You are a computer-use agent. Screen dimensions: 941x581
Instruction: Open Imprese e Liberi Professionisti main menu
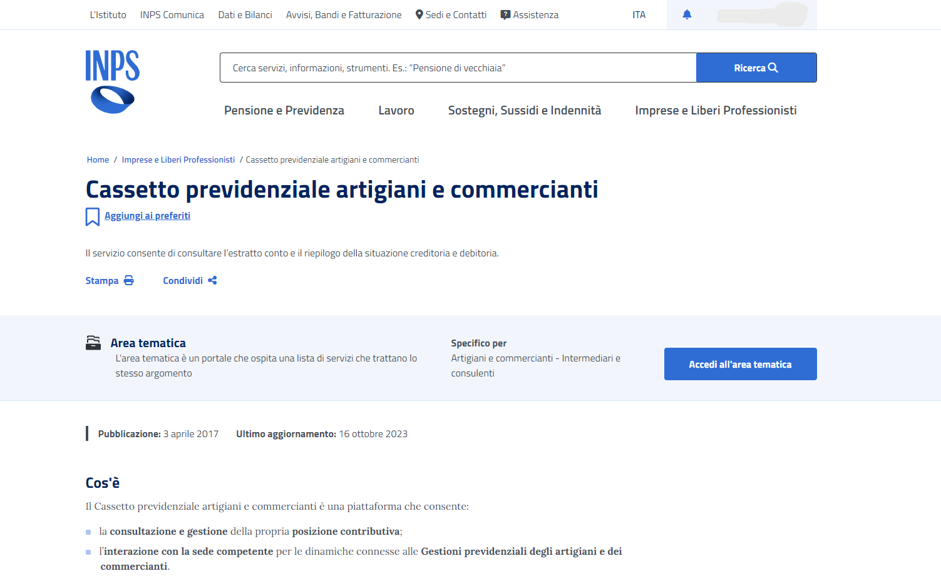coord(716,110)
